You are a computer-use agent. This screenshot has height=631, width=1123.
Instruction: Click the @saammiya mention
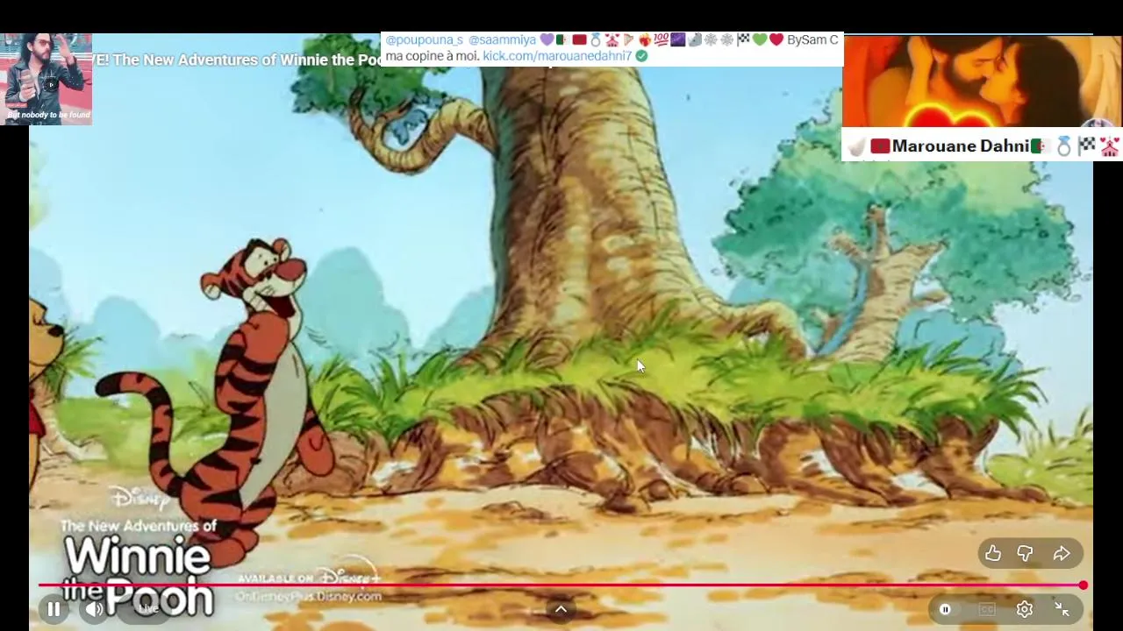(x=502, y=39)
